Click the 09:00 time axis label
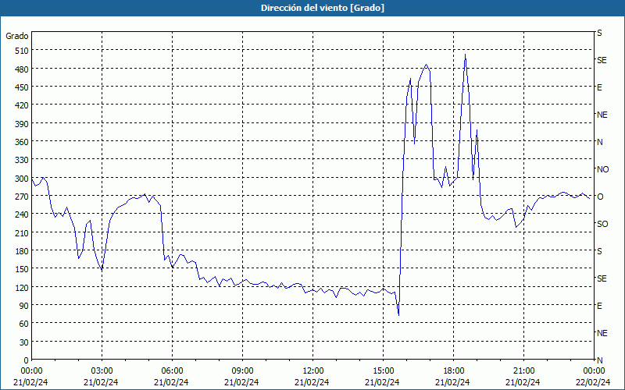This screenshot has width=625, height=390. [x=242, y=371]
